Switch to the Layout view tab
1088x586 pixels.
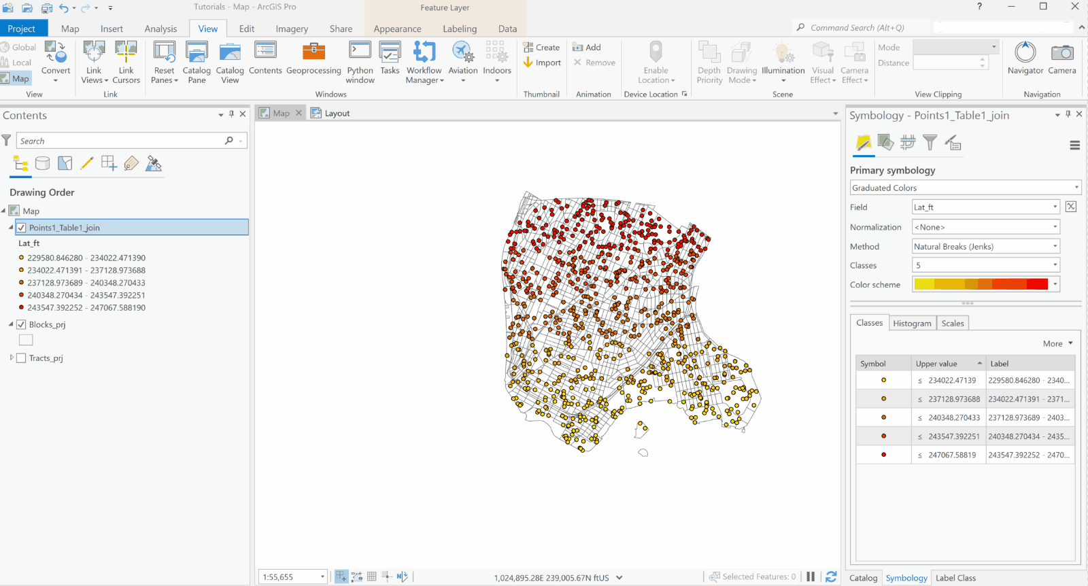(331, 113)
